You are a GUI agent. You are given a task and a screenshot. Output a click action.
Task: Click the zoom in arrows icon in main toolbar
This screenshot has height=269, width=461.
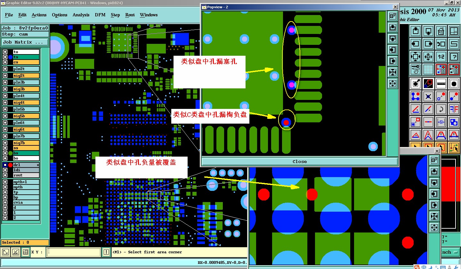click(x=428, y=57)
